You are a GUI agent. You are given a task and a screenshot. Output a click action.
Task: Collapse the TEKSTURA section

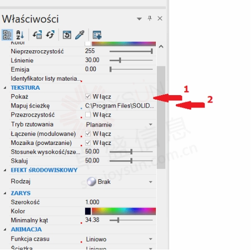tap(5, 88)
